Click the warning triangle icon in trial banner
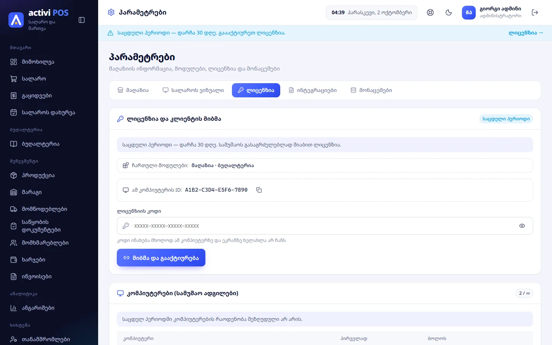 (110, 33)
